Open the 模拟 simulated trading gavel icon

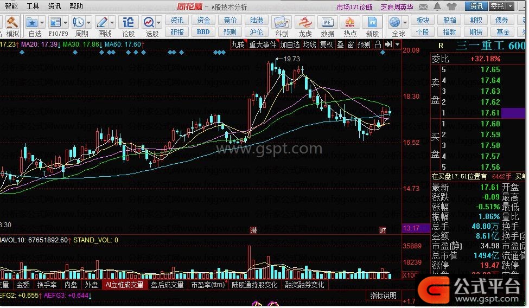click(x=12, y=22)
